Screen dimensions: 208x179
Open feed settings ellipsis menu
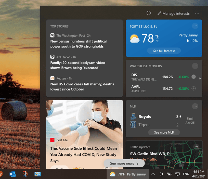click(197, 13)
